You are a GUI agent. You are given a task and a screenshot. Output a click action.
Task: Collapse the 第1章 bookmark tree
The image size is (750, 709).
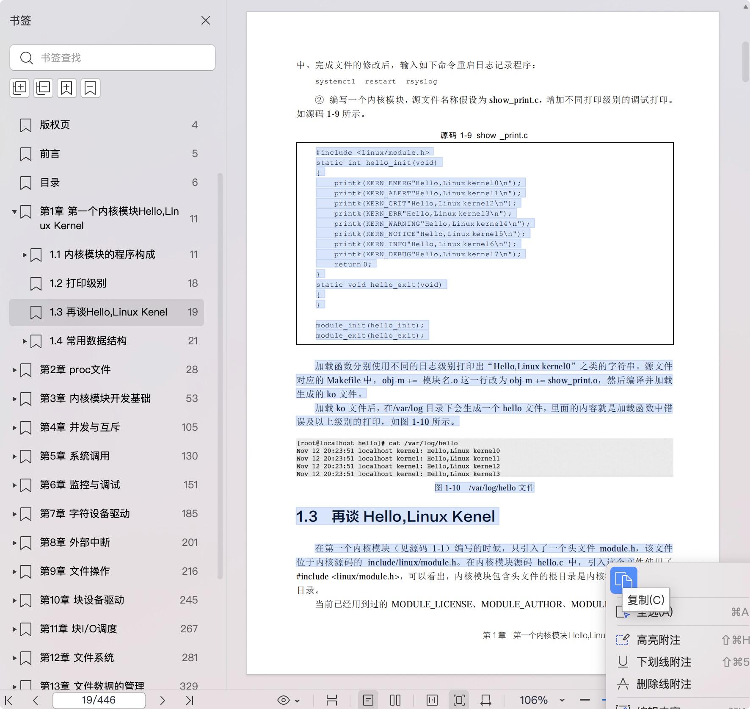point(14,212)
